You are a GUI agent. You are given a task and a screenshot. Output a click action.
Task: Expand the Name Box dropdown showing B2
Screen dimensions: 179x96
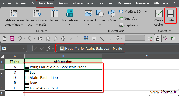tap(24, 49)
